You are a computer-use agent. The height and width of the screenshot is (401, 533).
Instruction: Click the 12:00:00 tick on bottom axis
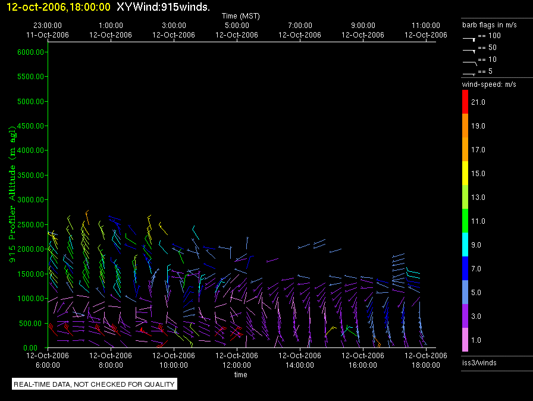[x=237, y=365]
